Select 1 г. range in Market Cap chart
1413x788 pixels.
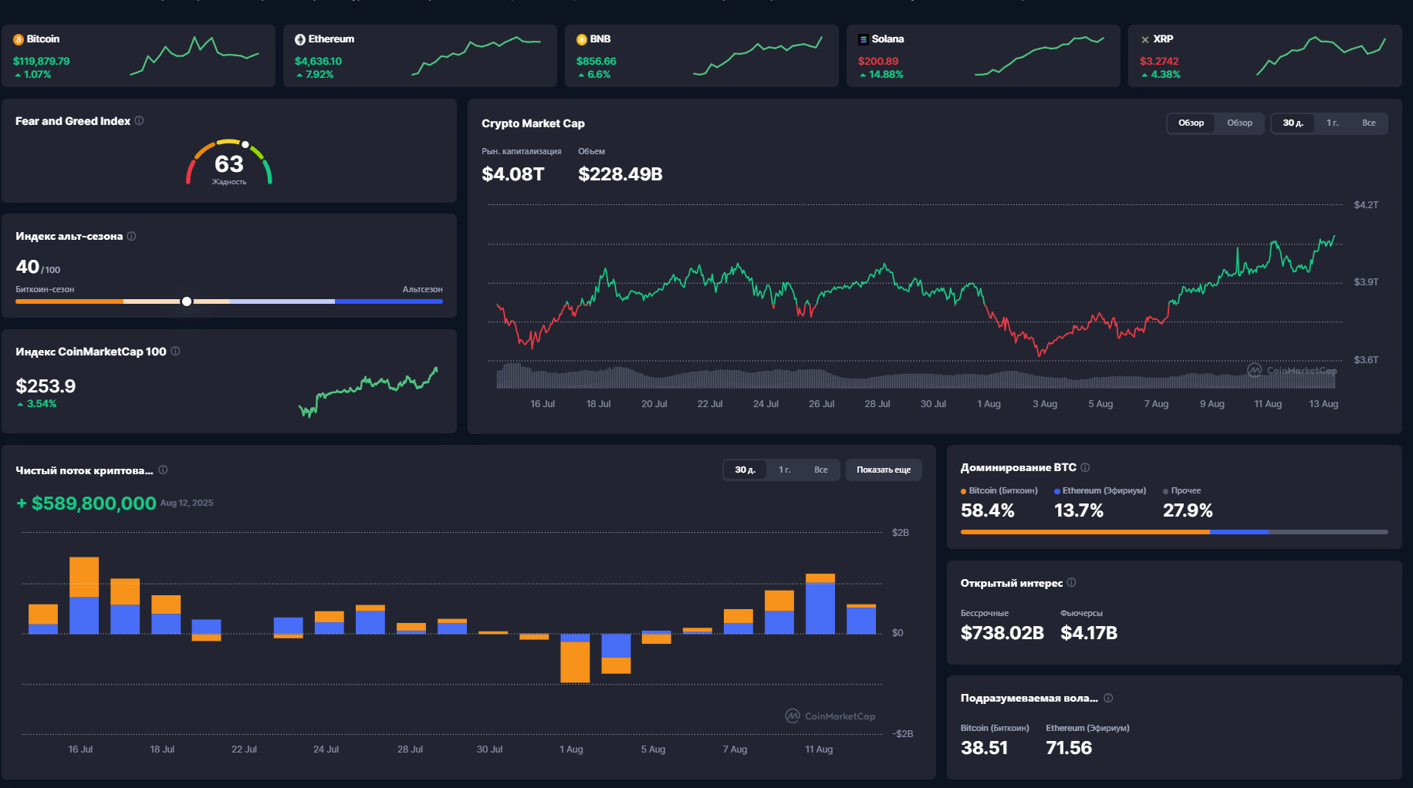(x=1332, y=123)
